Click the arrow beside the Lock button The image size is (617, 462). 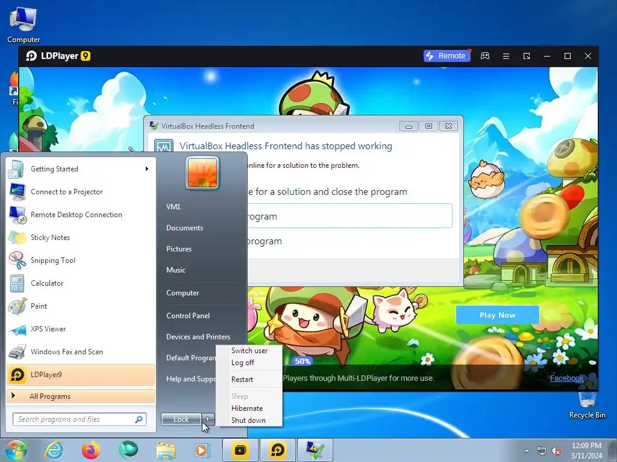(208, 419)
